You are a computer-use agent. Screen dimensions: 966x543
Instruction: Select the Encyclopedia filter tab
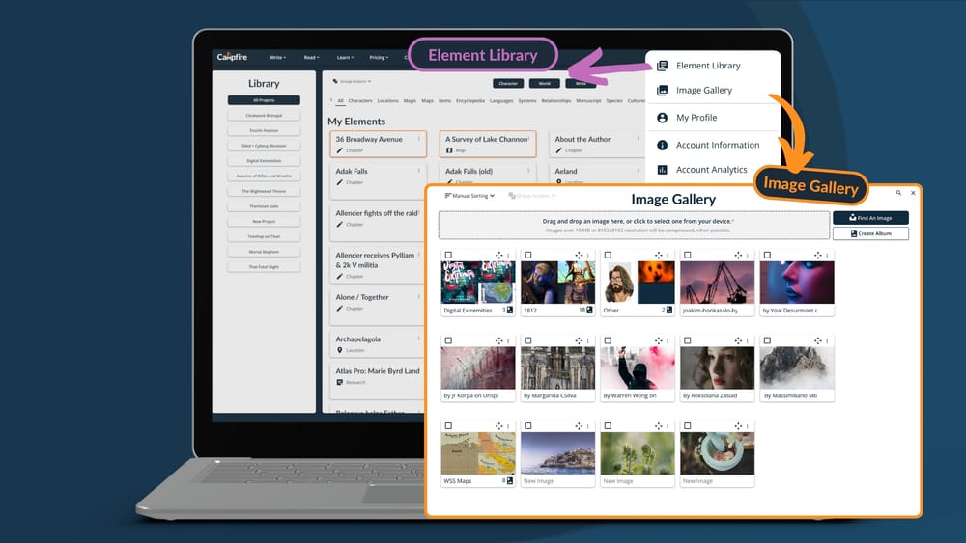point(470,100)
